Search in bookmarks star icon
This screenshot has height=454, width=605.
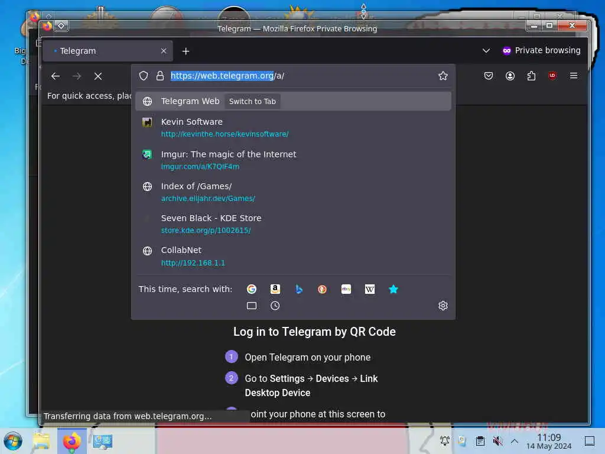point(393,288)
